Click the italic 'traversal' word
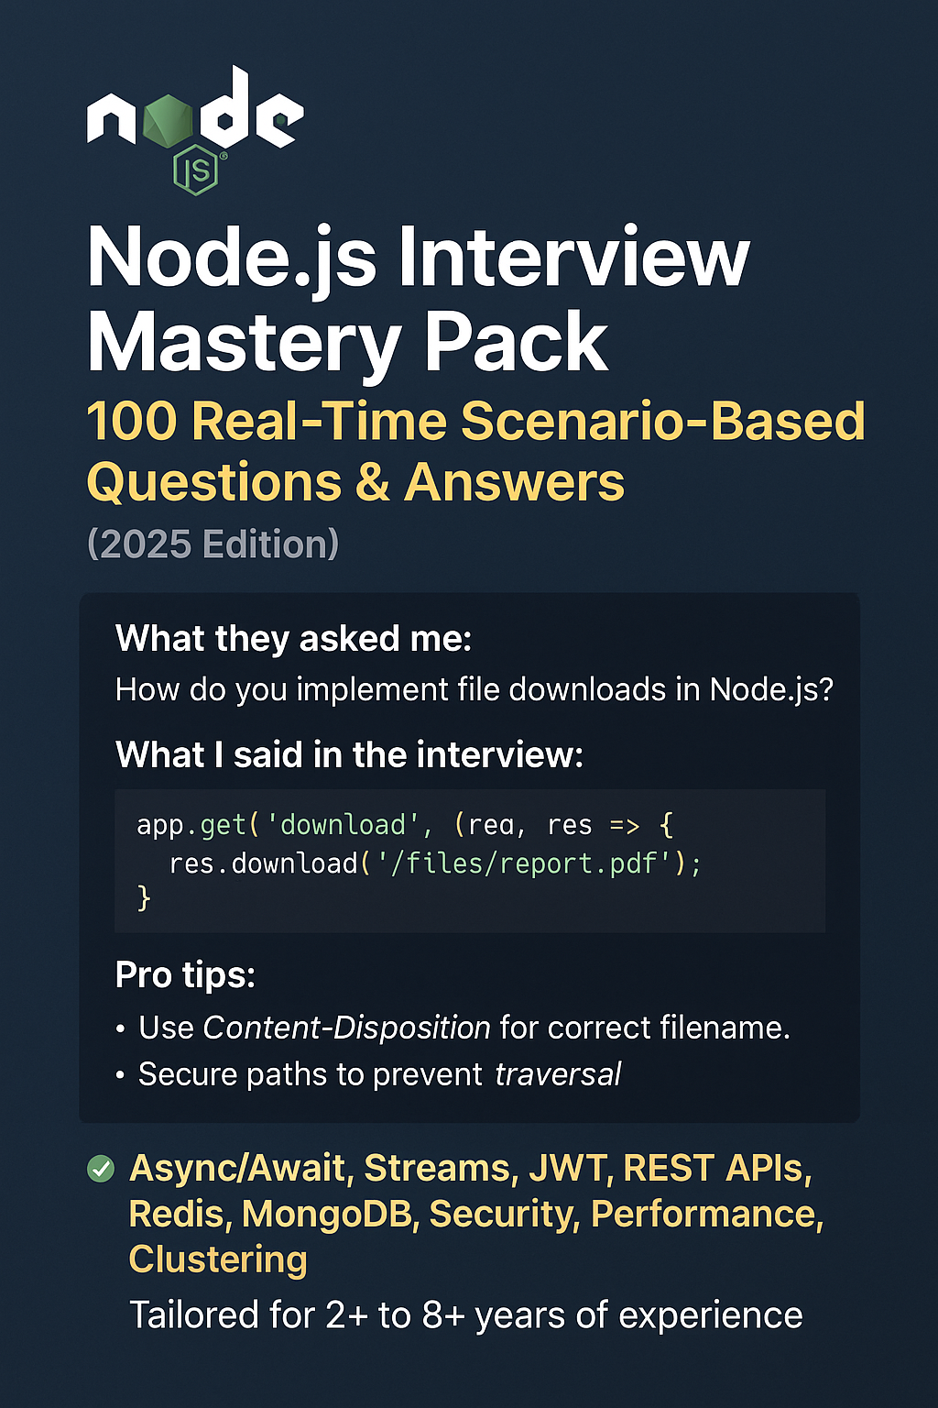This screenshot has height=1408, width=938. 557,1074
